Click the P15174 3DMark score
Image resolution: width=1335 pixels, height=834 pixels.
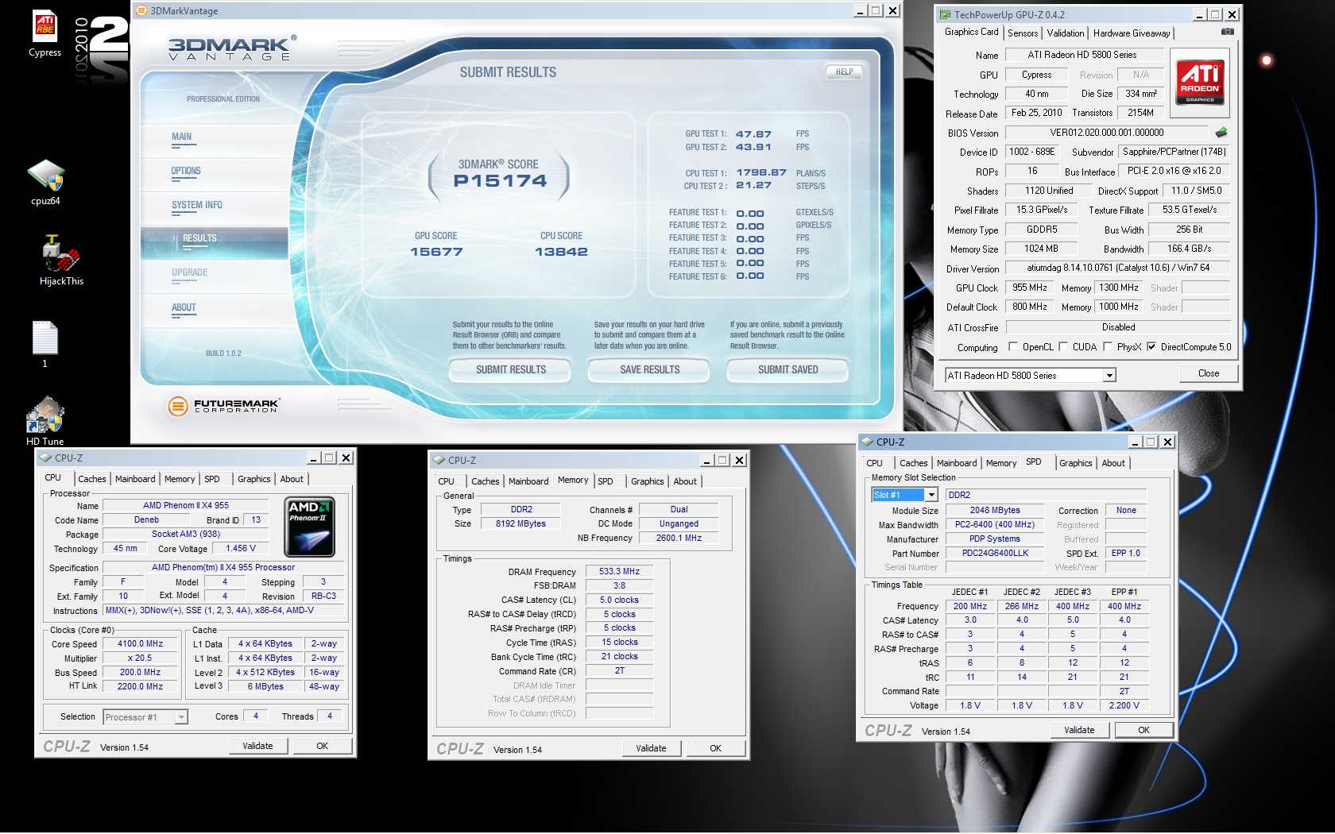pos(500,181)
